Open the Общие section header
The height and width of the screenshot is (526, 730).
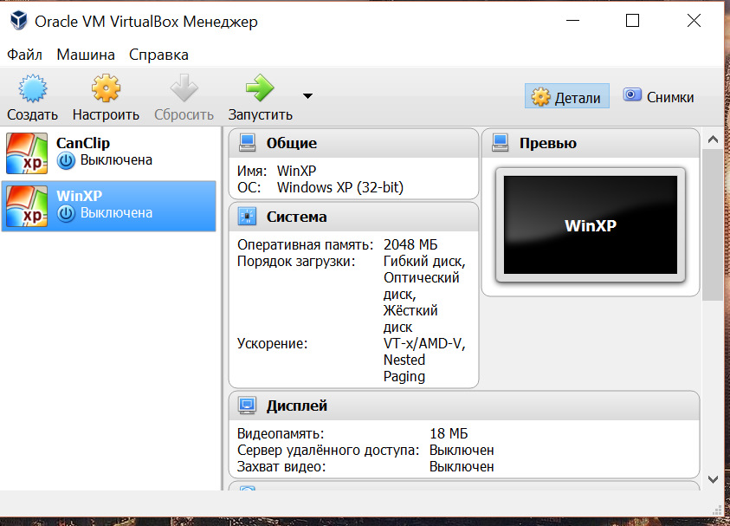tap(354, 143)
